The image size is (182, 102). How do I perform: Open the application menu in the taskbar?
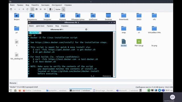11,91
